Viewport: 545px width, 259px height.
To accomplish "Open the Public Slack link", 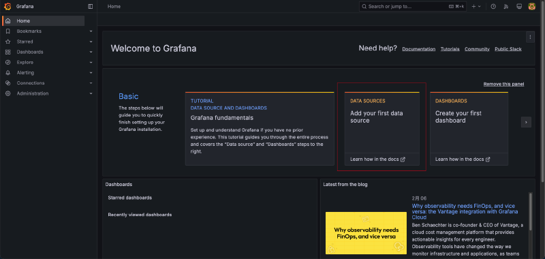I will 508,49.
